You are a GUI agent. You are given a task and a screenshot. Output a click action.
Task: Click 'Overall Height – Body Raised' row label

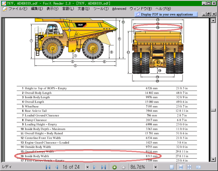(x=44, y=133)
